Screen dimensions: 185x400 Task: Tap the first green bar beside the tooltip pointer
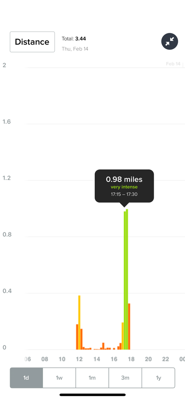pyautogui.click(x=125, y=280)
